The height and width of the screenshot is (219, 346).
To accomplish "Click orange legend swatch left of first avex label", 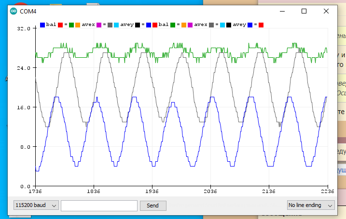I will 78,25.
